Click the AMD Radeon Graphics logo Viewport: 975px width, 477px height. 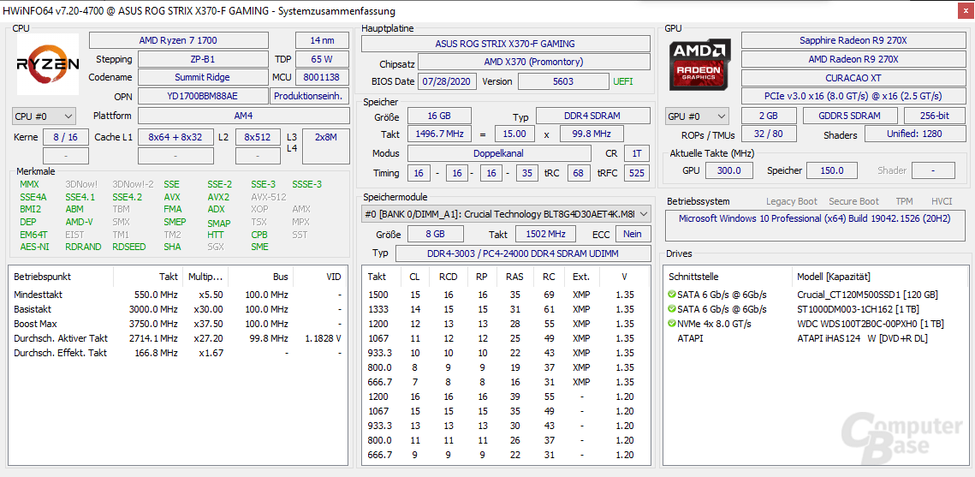pyautogui.click(x=699, y=65)
